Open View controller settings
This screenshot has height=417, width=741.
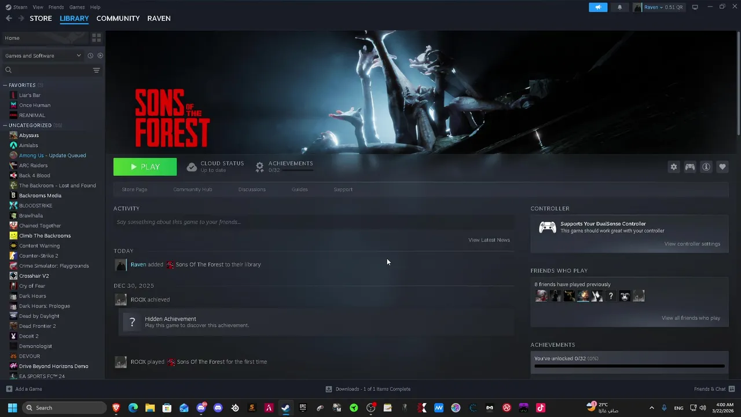click(692, 244)
